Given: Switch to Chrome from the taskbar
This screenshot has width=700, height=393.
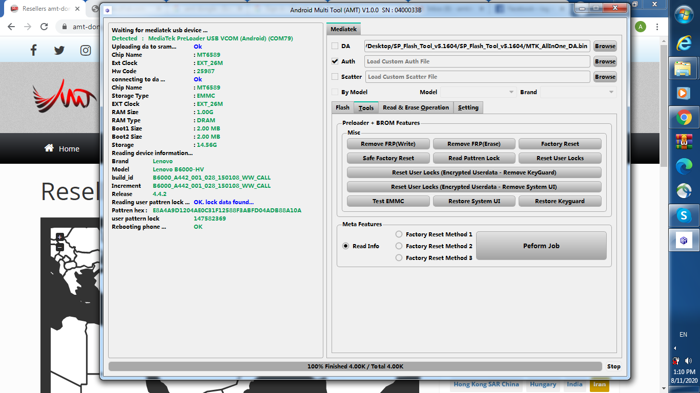Looking at the screenshot, I should point(684,118).
